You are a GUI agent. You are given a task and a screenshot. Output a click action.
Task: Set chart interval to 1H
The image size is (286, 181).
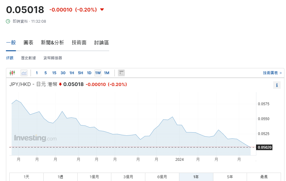(72, 73)
